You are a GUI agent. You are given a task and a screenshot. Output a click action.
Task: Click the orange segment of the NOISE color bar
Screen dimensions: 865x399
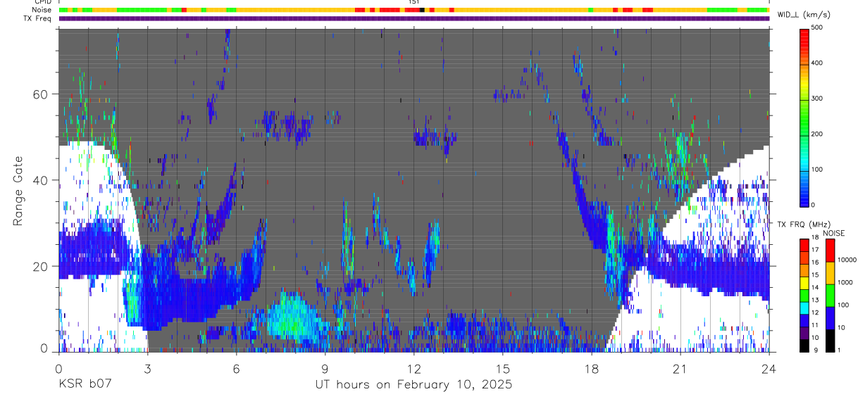tap(830, 273)
